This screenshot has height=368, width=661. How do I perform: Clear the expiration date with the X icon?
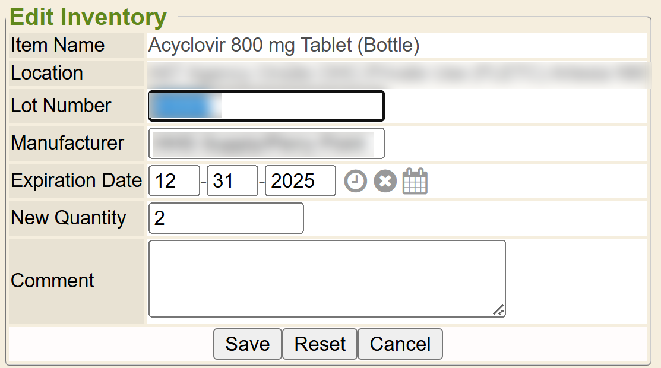click(x=385, y=181)
